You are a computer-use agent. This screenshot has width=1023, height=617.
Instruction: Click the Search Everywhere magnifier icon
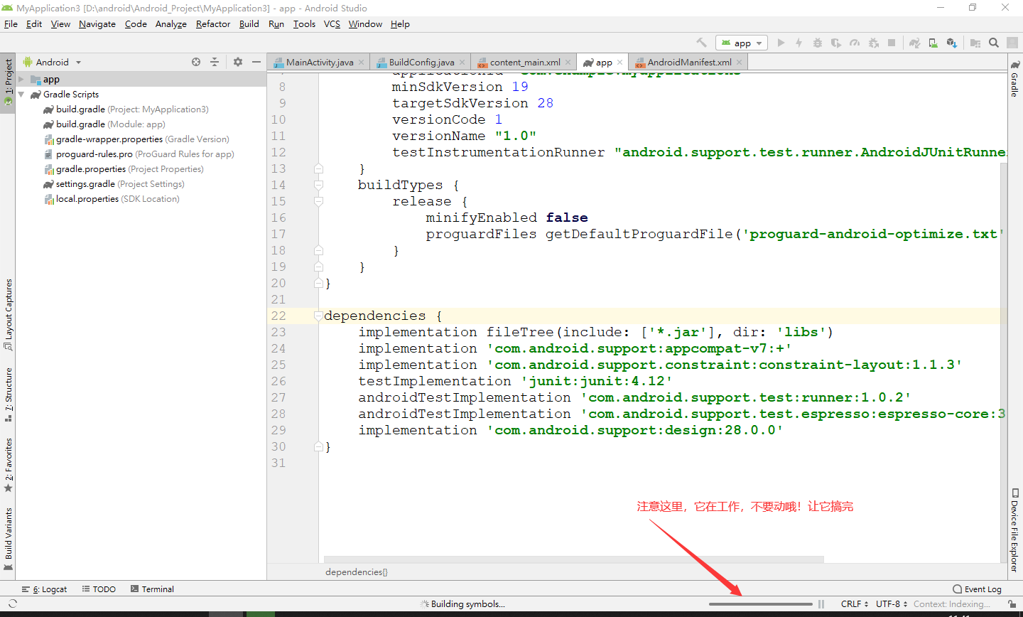[994, 43]
